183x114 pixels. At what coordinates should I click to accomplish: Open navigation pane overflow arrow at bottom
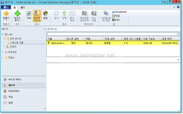(45, 108)
